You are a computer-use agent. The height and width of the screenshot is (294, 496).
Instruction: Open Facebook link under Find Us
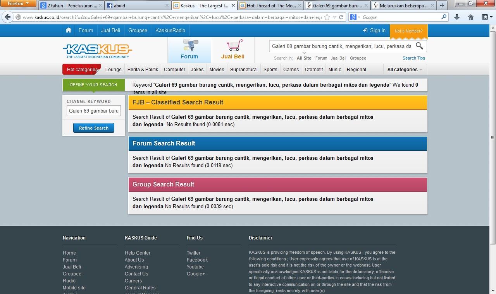click(x=197, y=260)
